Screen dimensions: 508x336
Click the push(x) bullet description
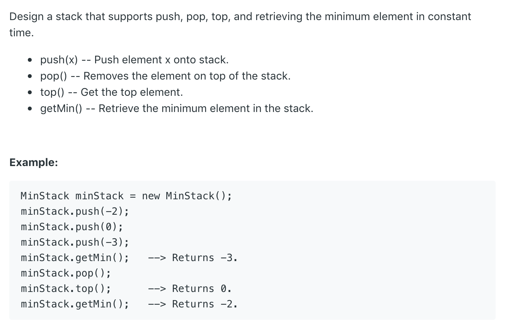pyautogui.click(x=134, y=60)
